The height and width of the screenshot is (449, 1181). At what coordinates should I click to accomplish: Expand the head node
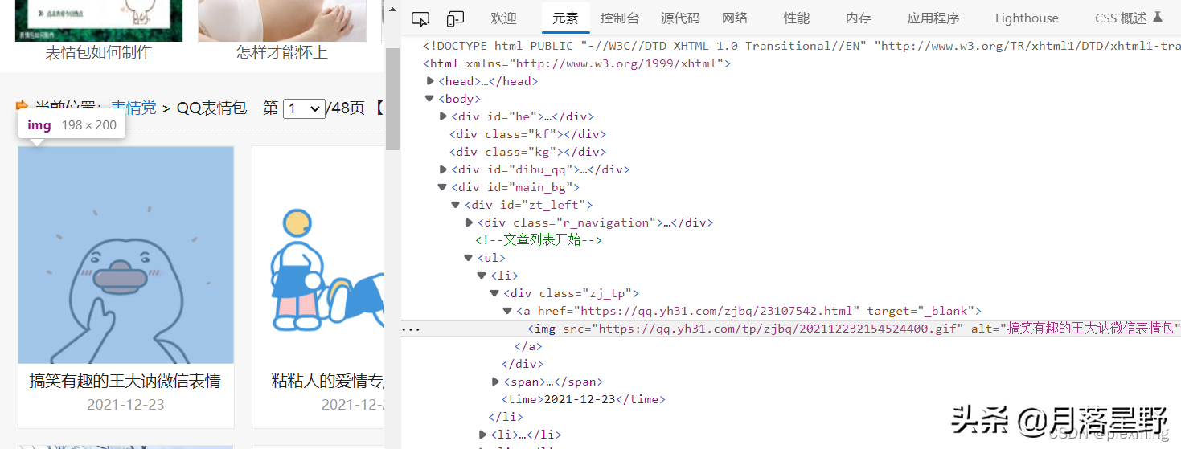431,81
